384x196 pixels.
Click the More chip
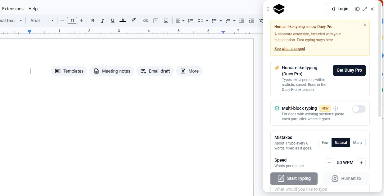(189, 71)
